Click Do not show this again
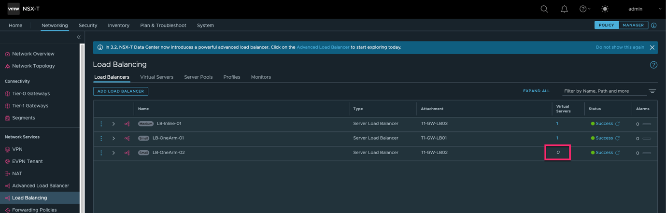 620,47
